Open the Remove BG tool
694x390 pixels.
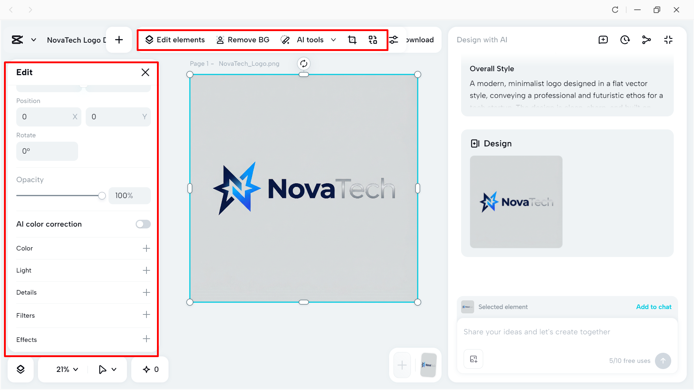pos(243,40)
